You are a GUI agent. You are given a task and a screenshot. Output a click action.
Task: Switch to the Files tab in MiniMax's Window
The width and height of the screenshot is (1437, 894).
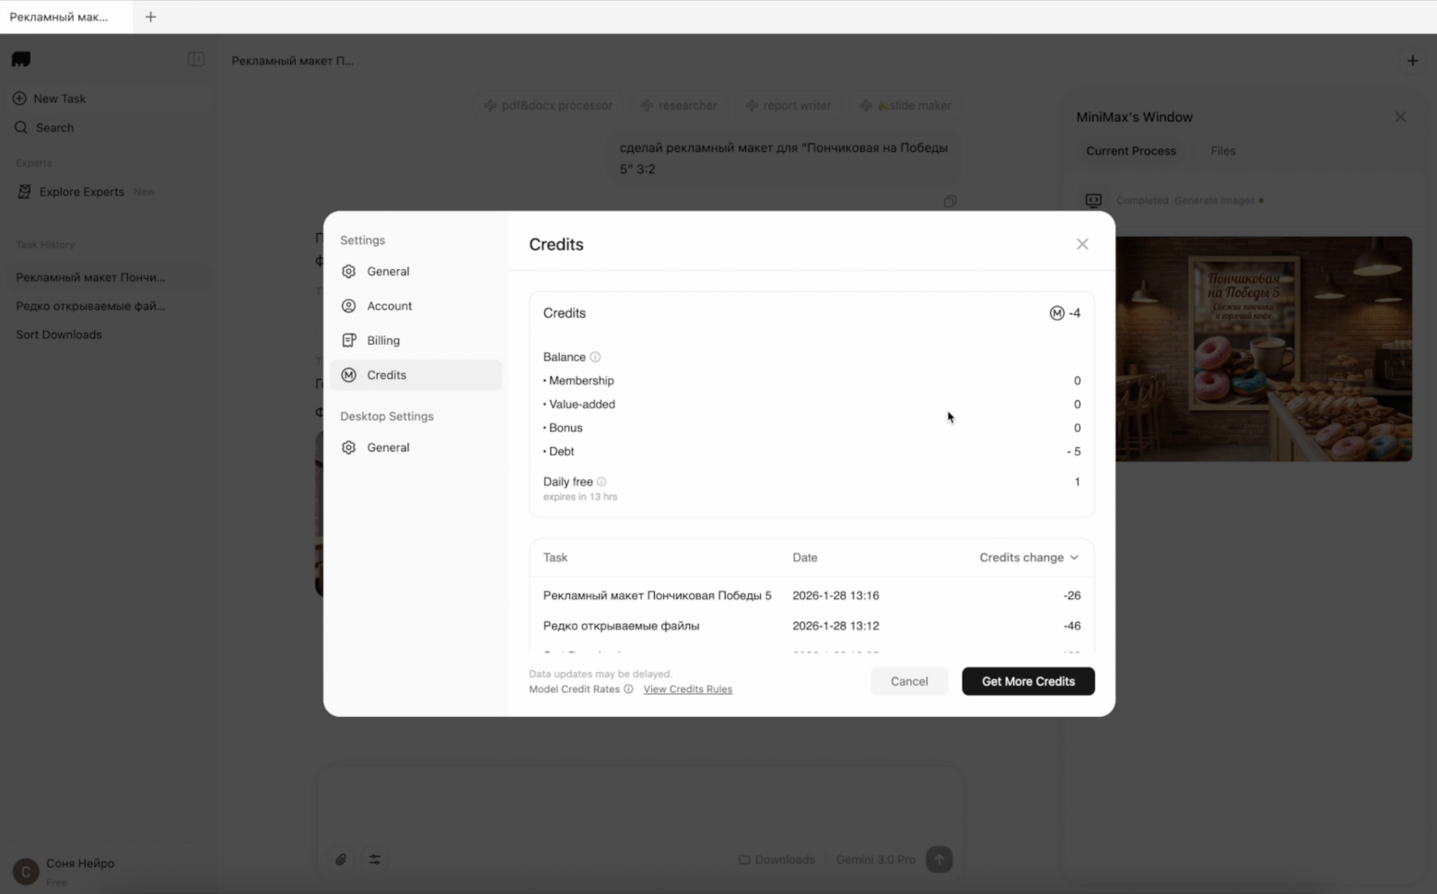(x=1222, y=150)
